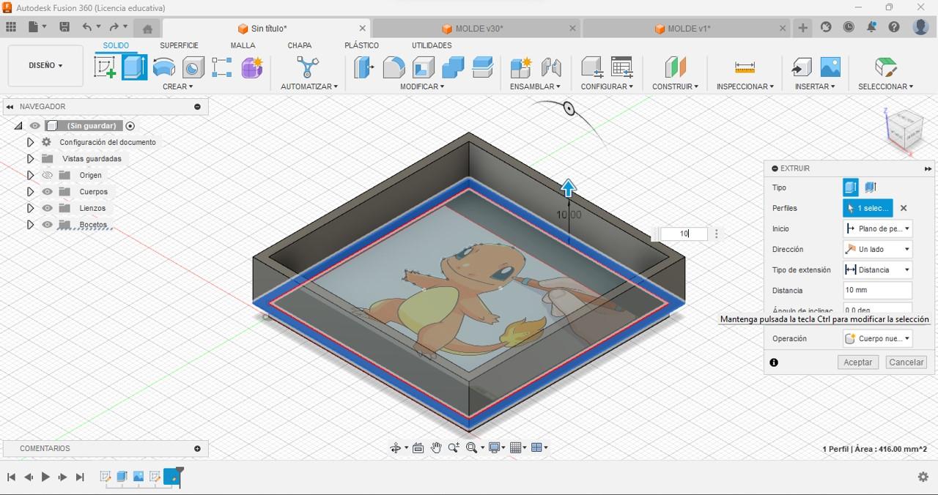Image resolution: width=938 pixels, height=495 pixels.
Task: Select the Extrude tool in toolbar
Action: click(134, 67)
